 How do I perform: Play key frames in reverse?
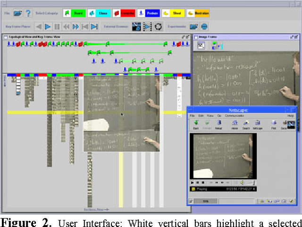pos(39,26)
